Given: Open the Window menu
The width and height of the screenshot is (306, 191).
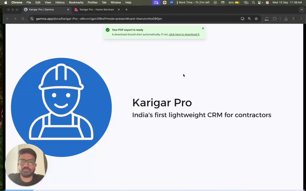Looking at the screenshot, I should [x=116, y=3].
